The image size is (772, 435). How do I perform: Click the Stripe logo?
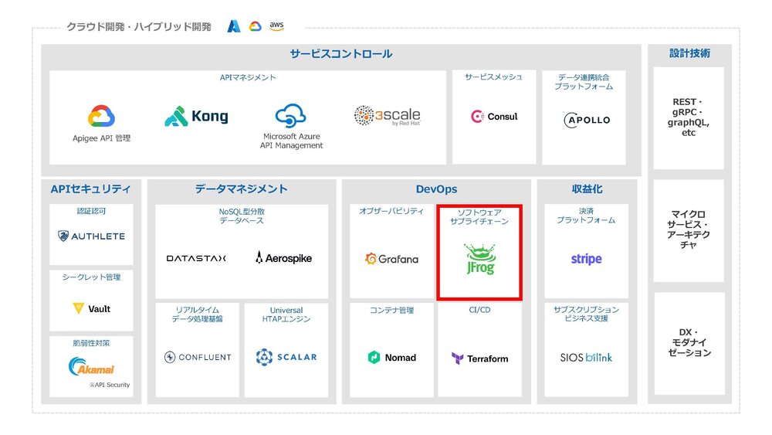click(587, 259)
